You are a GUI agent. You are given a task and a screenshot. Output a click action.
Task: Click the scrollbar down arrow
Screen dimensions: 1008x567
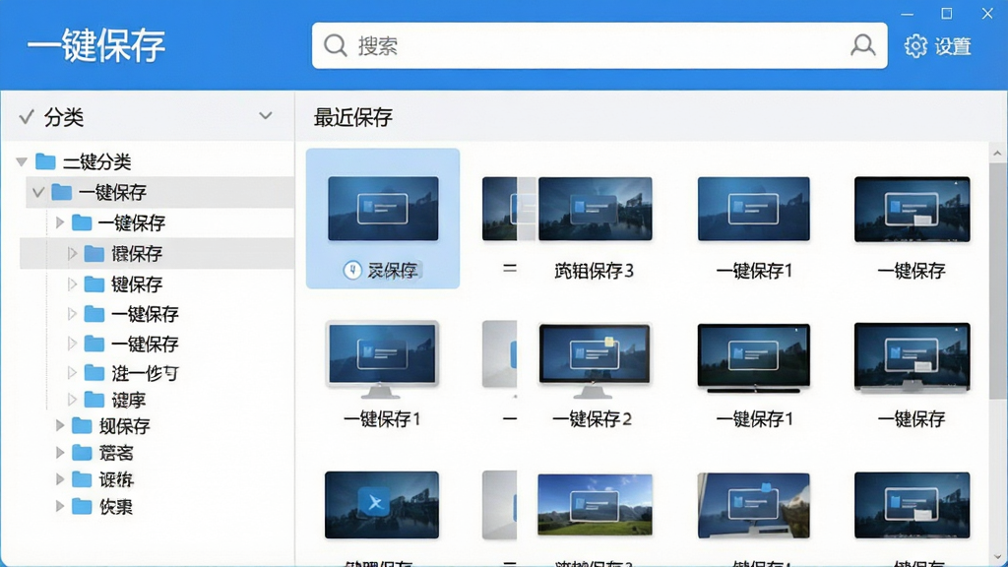pos(997,557)
